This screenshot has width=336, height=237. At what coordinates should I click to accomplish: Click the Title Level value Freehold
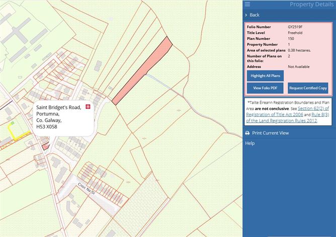point(295,33)
